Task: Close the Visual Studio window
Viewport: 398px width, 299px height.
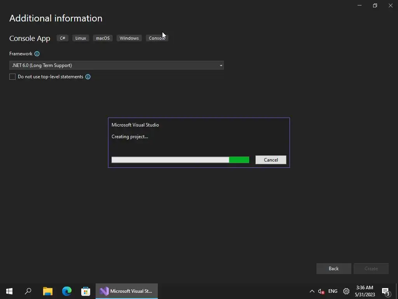Action: [390, 5]
